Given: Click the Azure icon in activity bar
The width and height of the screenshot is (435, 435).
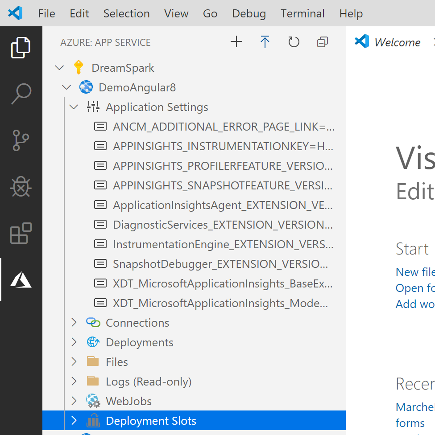Looking at the screenshot, I should 21,279.
